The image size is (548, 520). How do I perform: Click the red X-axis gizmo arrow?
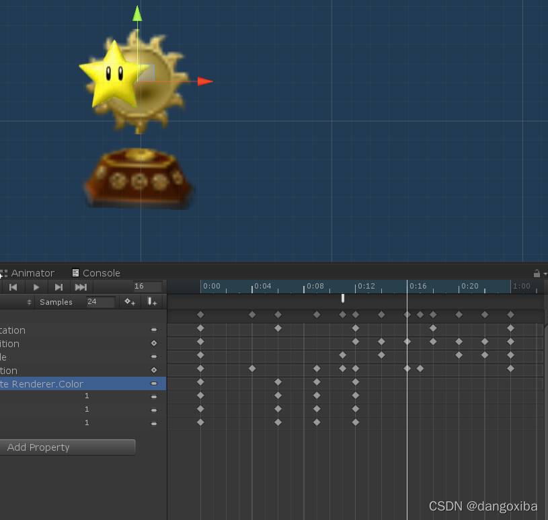pos(205,81)
